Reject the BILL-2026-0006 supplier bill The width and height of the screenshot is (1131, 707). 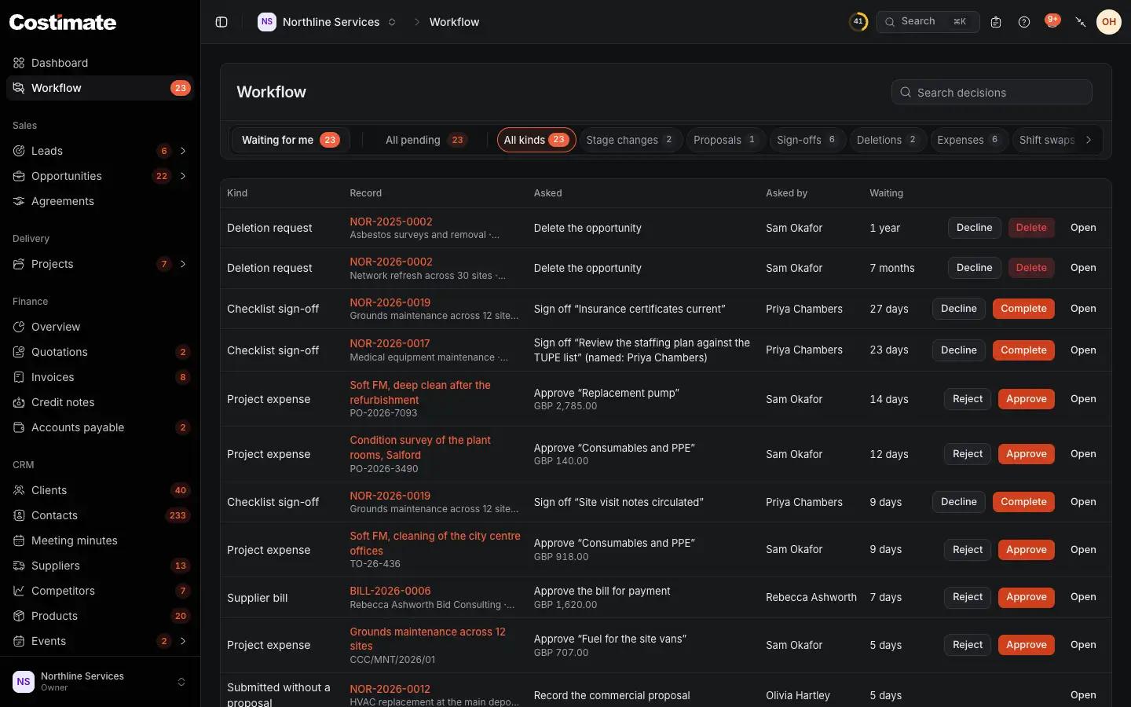pos(968,597)
